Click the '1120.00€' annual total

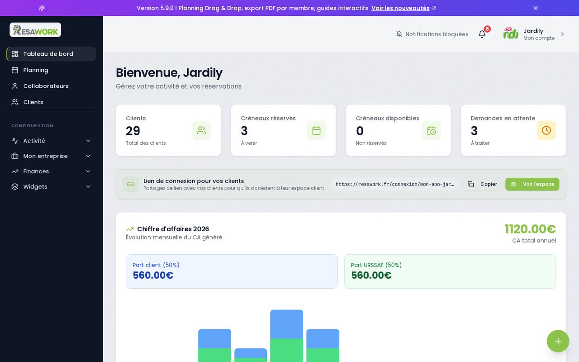point(530,229)
